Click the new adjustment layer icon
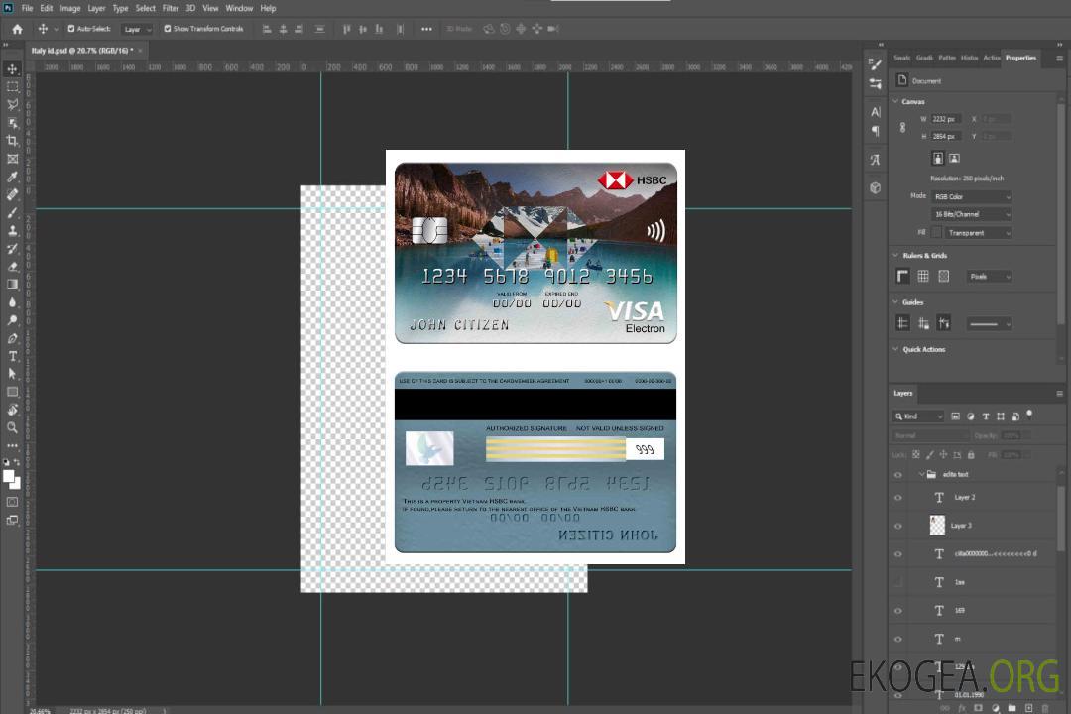 tap(996, 708)
